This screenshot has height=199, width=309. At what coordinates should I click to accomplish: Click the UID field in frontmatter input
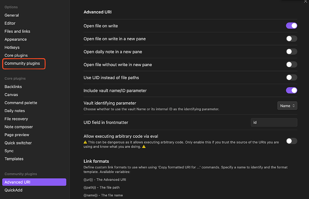pyautogui.click(x=274, y=122)
